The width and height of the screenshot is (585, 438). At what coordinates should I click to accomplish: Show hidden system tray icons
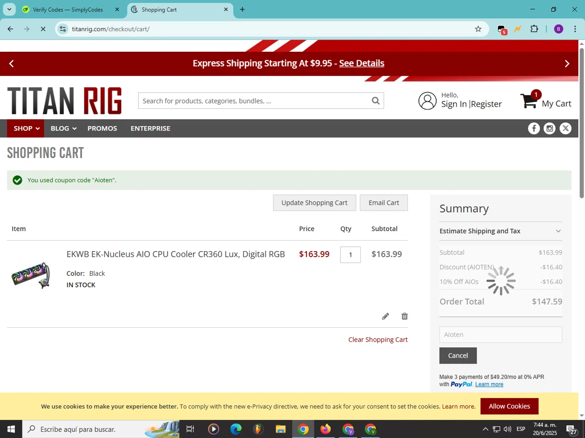pyautogui.click(x=485, y=429)
